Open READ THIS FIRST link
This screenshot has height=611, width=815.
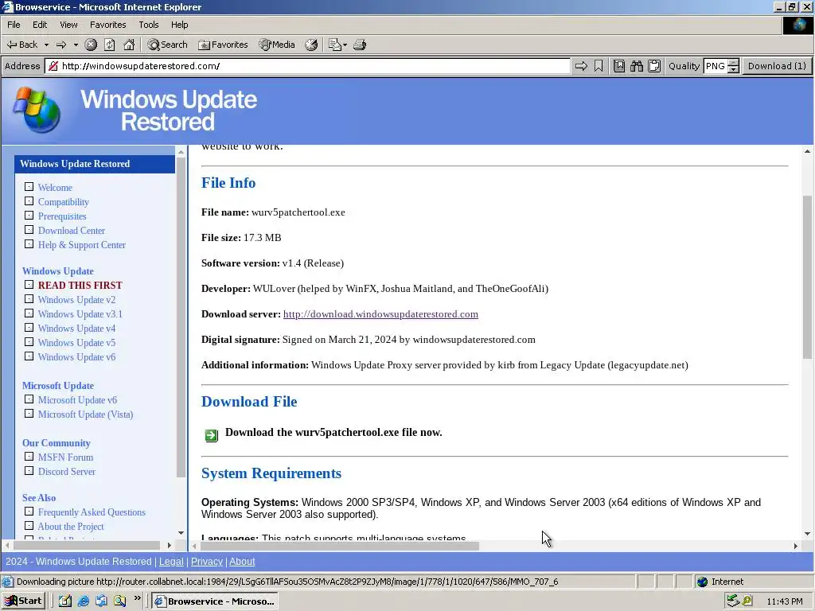coord(80,286)
